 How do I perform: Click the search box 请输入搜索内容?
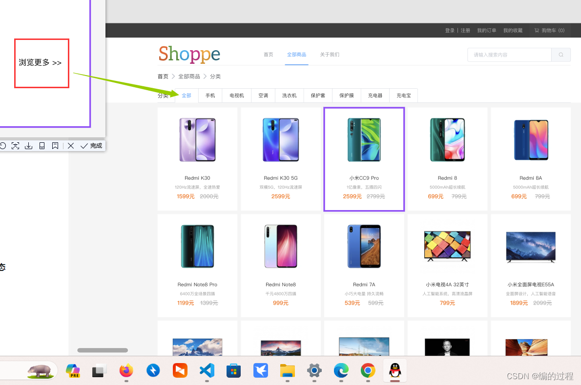[510, 55]
